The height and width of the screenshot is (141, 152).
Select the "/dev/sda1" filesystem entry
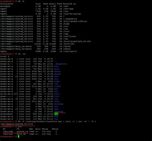[6, 44]
